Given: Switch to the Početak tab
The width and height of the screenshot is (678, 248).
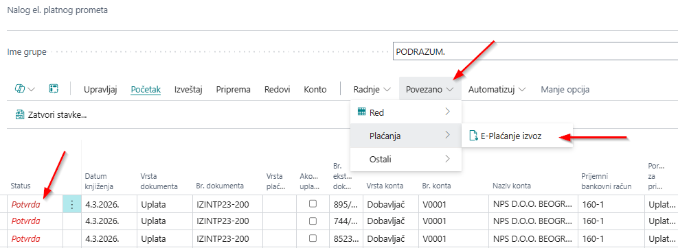Looking at the screenshot, I should click(146, 89).
